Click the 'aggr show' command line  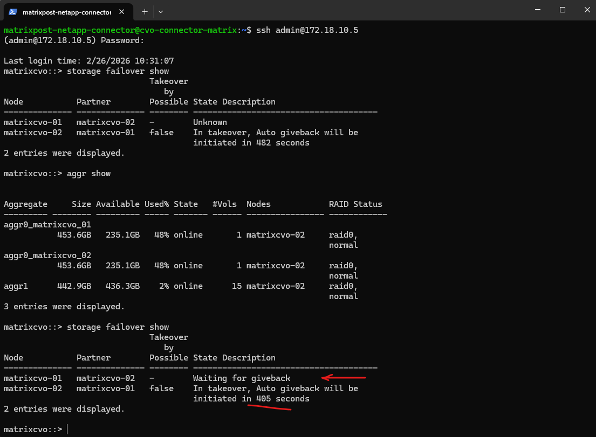[x=88, y=174]
